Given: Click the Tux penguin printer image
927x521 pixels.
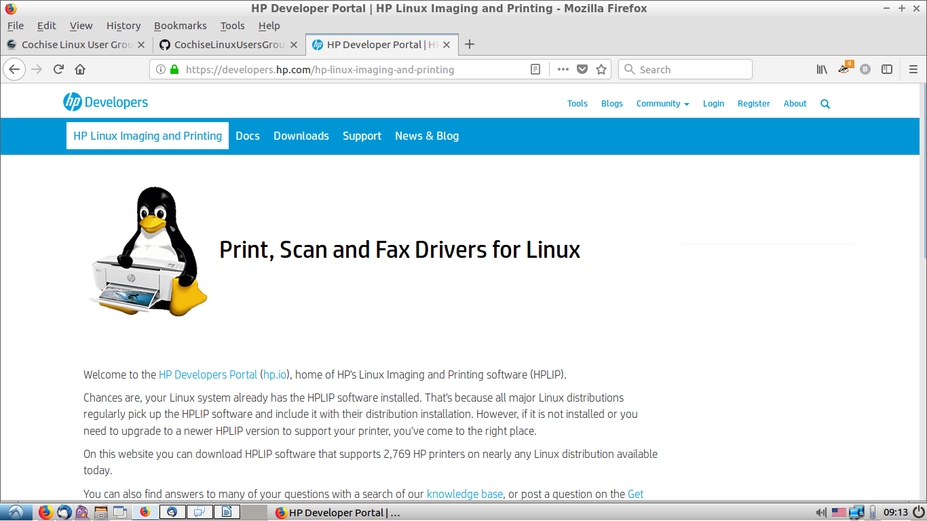Looking at the screenshot, I should coord(148,251).
